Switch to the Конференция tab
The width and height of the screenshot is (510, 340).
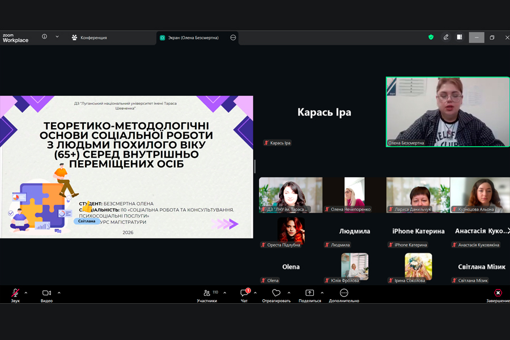[90, 37]
